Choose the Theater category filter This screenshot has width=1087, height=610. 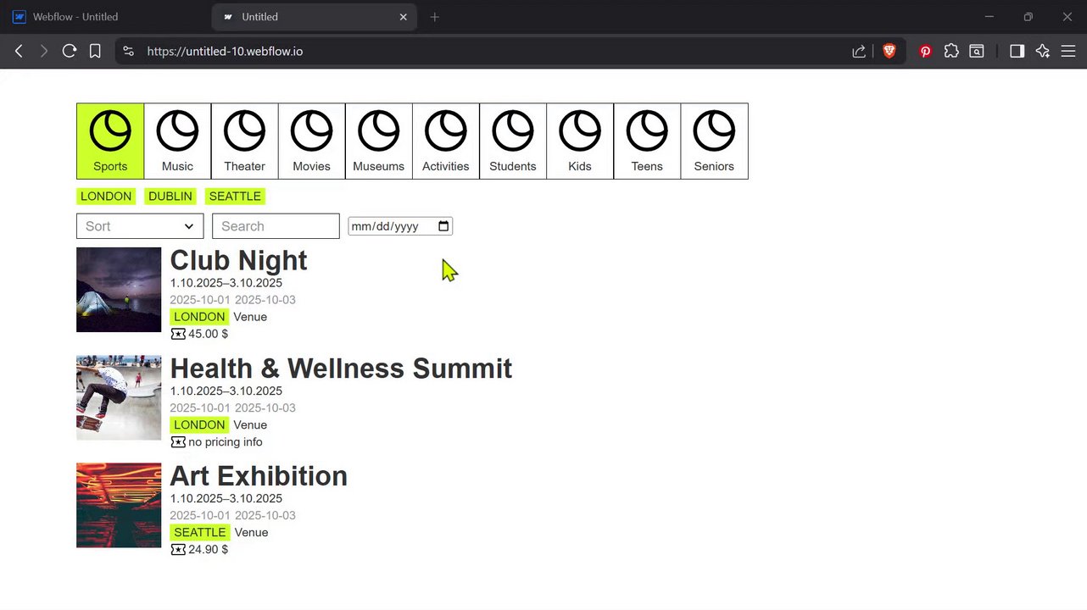click(244, 141)
